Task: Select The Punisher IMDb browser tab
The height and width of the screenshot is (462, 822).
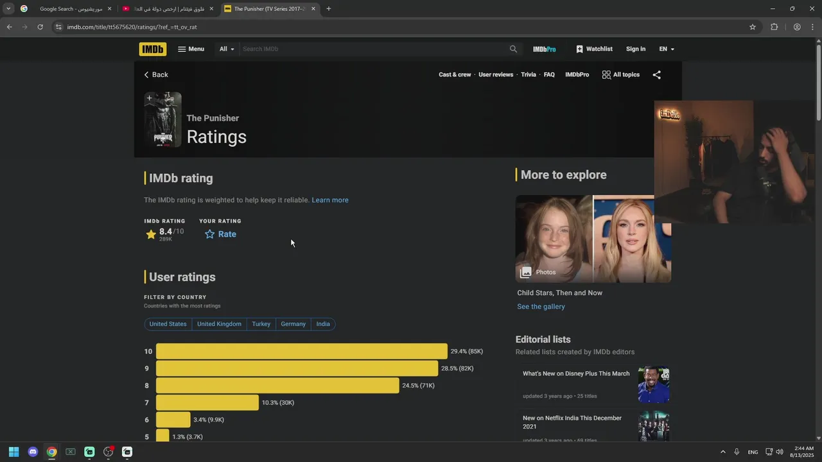Action: pos(269,9)
